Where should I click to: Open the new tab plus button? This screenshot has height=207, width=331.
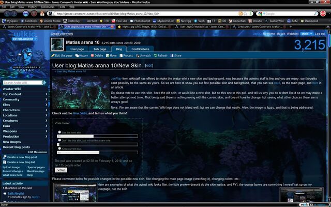(291, 27)
